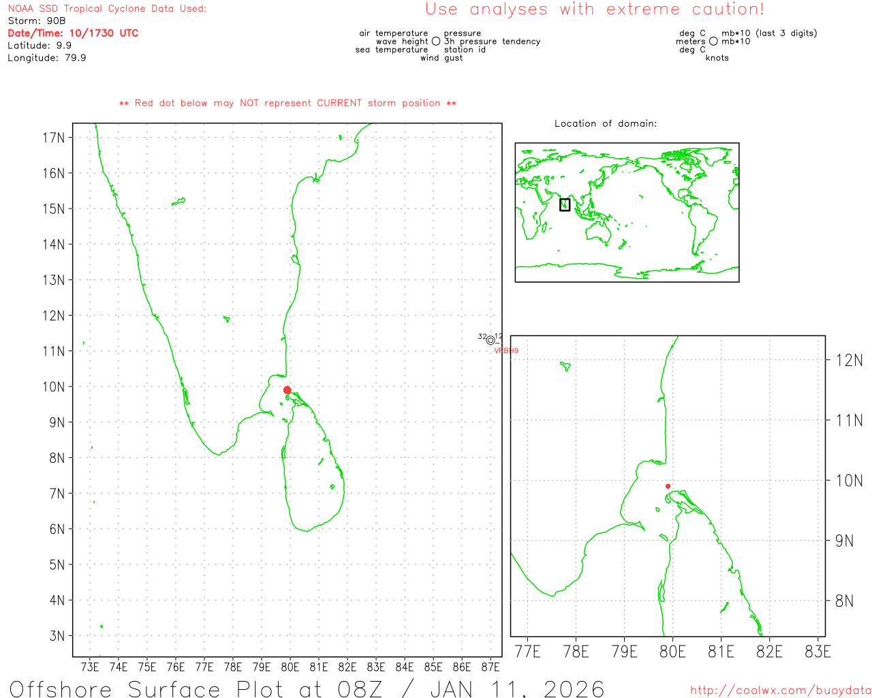Click the 'Location of domain:' caption
The height and width of the screenshot is (698, 872).
click(x=605, y=123)
